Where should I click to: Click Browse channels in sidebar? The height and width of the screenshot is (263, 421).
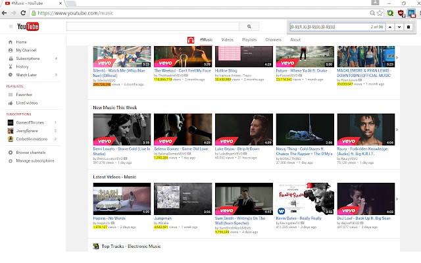(x=33, y=153)
